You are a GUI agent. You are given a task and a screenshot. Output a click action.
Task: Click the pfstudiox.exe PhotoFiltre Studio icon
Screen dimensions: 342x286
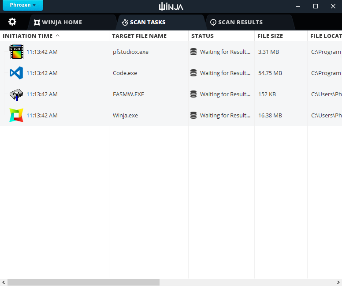[16, 52]
